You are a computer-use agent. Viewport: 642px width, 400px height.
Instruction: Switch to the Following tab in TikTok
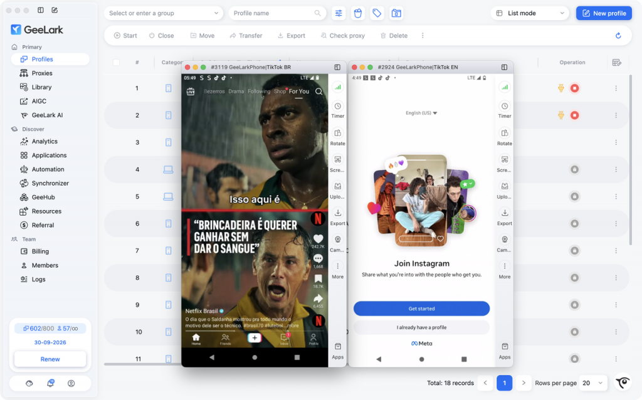click(x=259, y=92)
